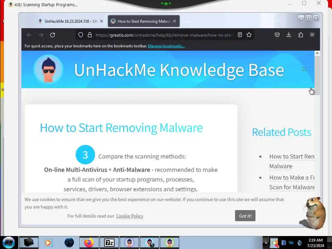Click the 'Related Posts' sidebar heading
This screenshot has height=249, width=332.
[282, 132]
